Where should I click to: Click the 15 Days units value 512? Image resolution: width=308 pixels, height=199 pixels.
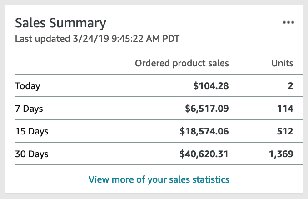tap(285, 131)
